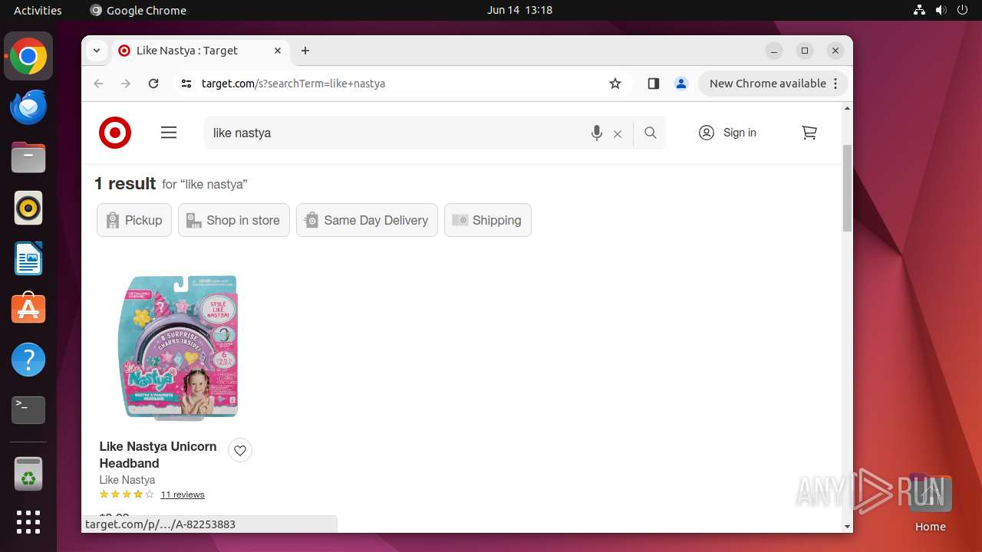Screen dimensions: 982x552
Task: Click the Chrome icon in the dock
Action: tap(28, 56)
